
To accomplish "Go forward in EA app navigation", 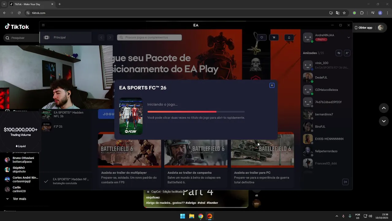I will pyautogui.click(x=110, y=37).
